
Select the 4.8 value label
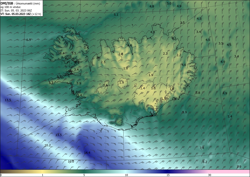[152, 6]
